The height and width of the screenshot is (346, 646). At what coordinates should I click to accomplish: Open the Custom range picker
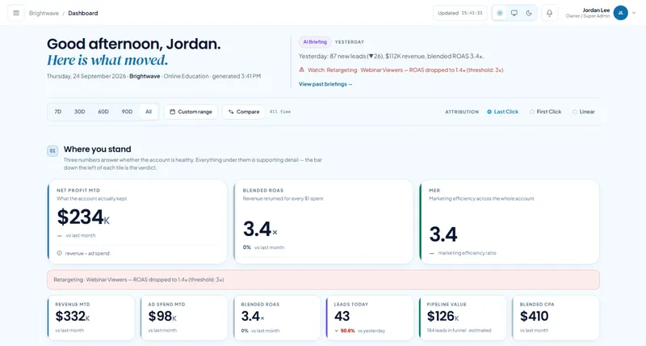(191, 112)
